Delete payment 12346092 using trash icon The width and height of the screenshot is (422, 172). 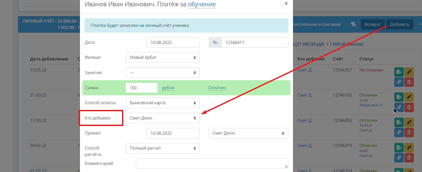[409, 132]
